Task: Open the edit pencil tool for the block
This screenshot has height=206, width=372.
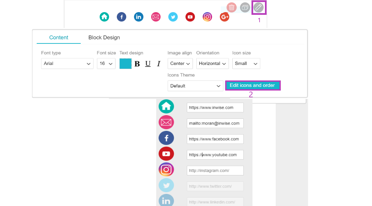Action: pos(259,7)
